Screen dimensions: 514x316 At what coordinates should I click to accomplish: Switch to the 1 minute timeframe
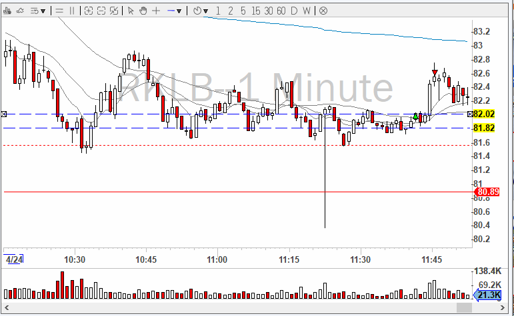tap(218, 11)
